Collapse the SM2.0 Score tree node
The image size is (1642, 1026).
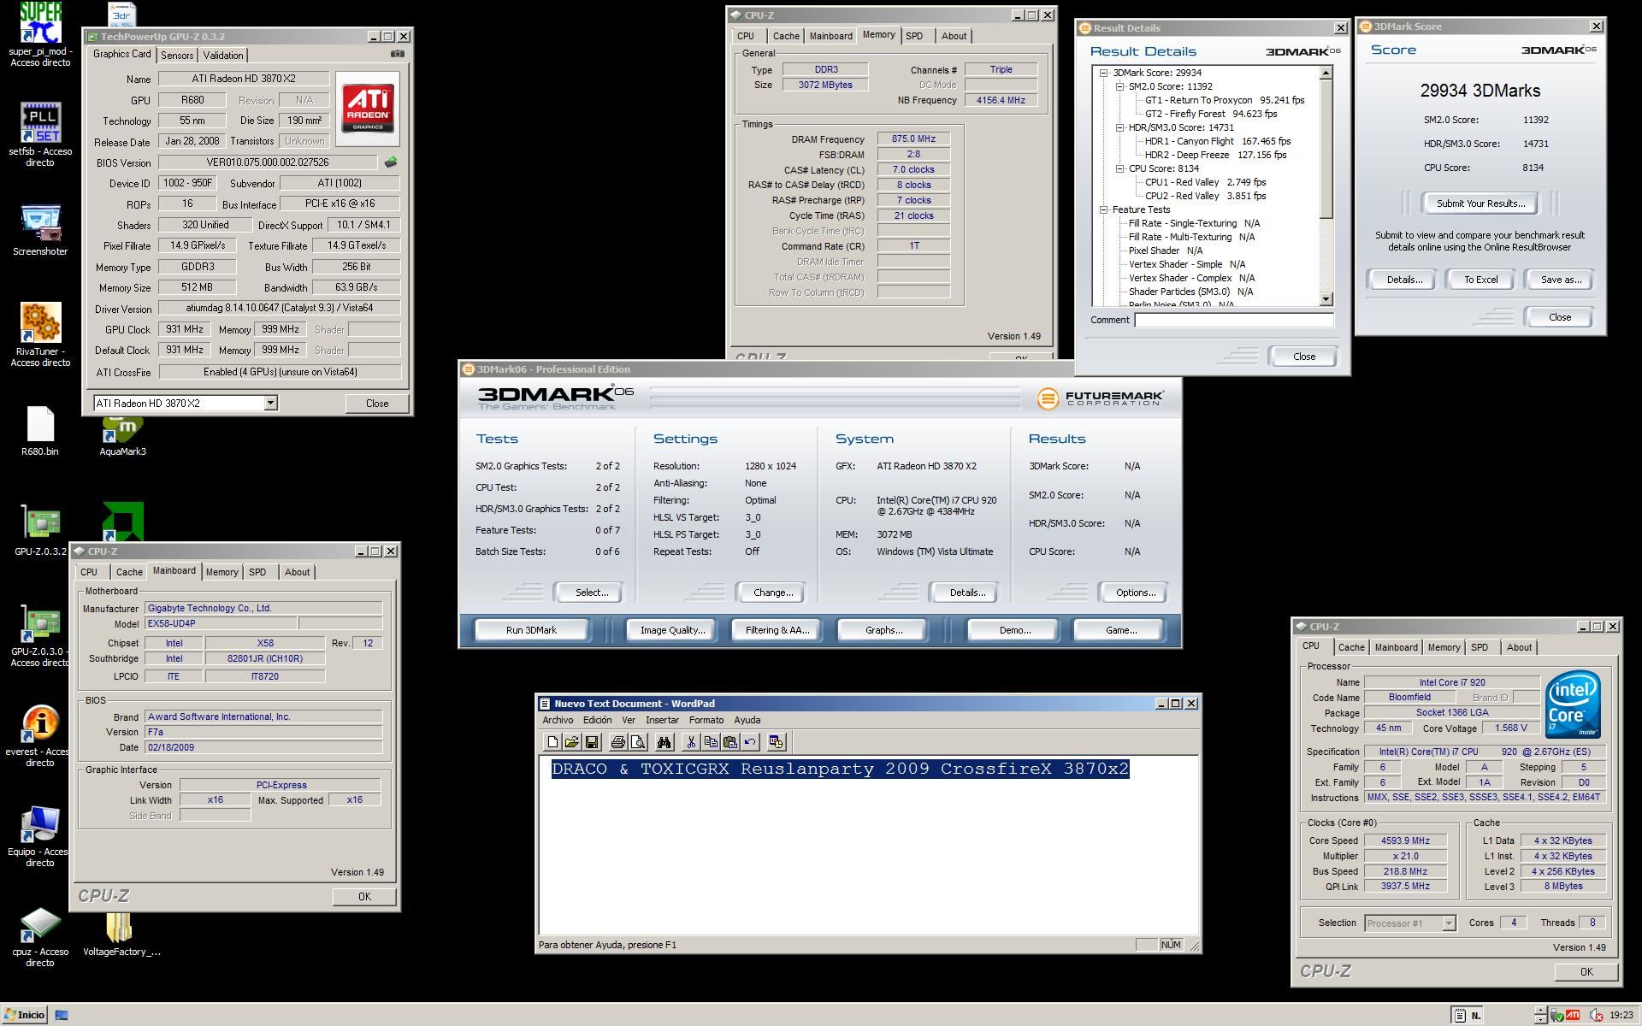point(1119,86)
